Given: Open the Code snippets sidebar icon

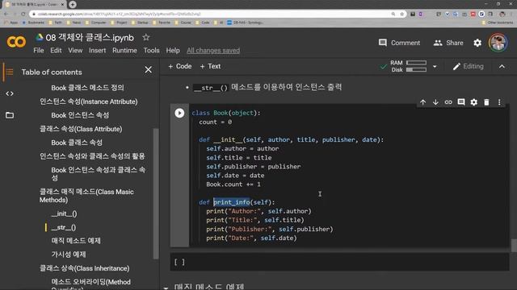Looking at the screenshot, I should [x=10, y=93].
